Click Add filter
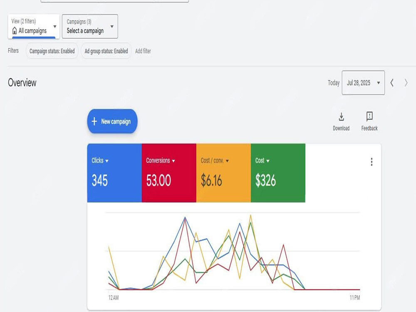The width and height of the screenshot is (416, 312). 143,51
